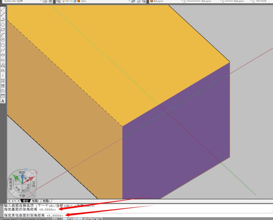
Task: Choose the Circle drawing tool
Action: coord(3,40)
